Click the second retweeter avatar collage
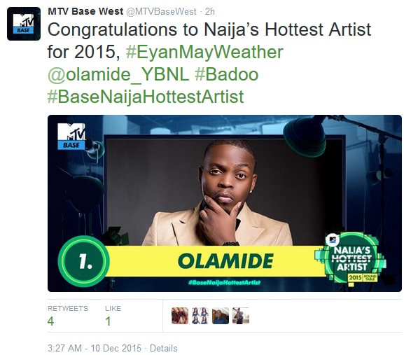 [x=200, y=316]
